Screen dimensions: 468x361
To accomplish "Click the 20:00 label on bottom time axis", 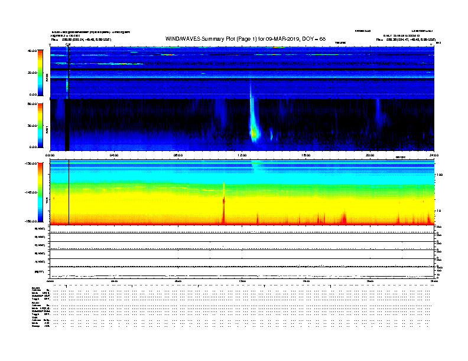I will coord(370,281).
